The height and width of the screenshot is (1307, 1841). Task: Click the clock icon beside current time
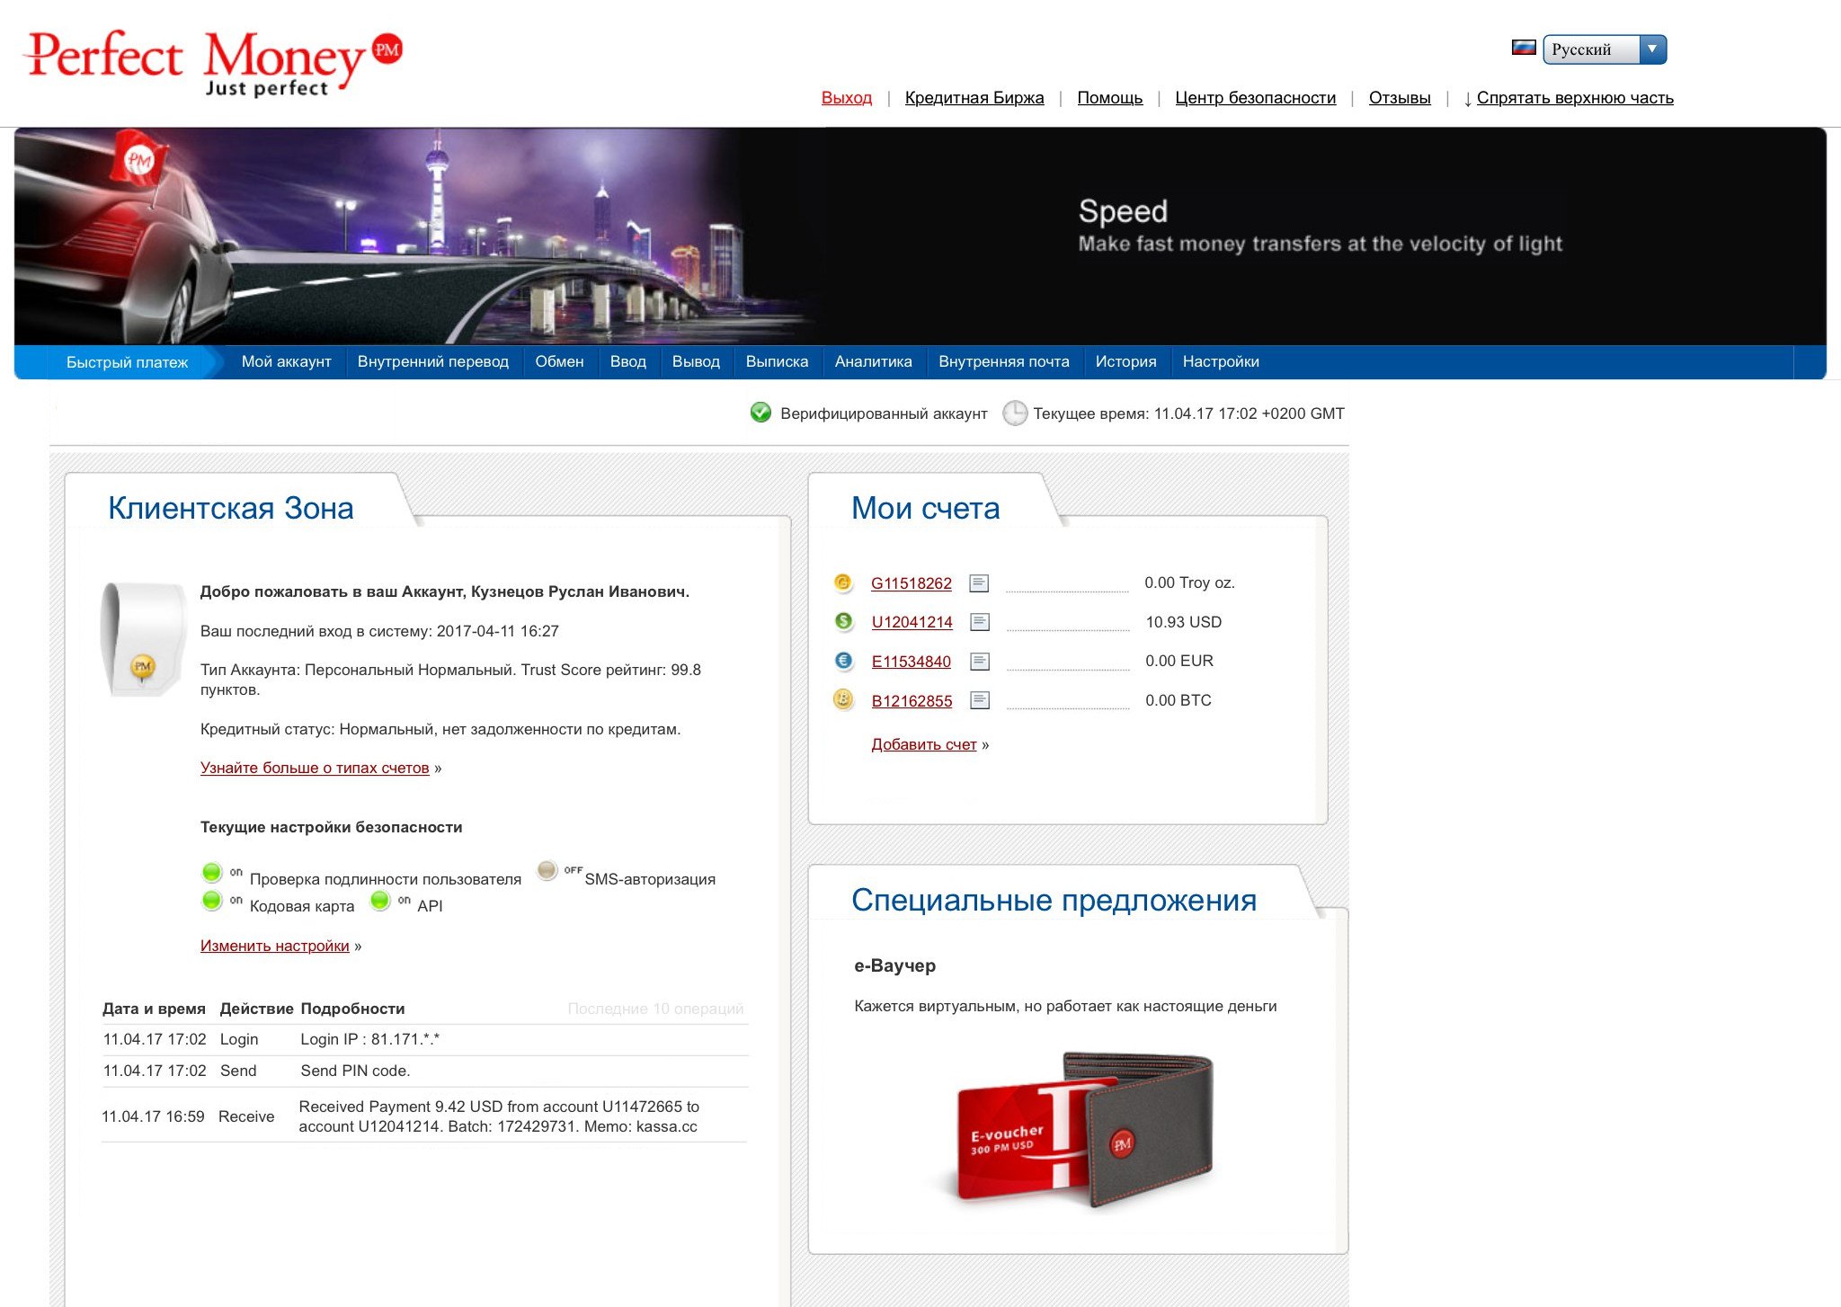pyautogui.click(x=1015, y=413)
